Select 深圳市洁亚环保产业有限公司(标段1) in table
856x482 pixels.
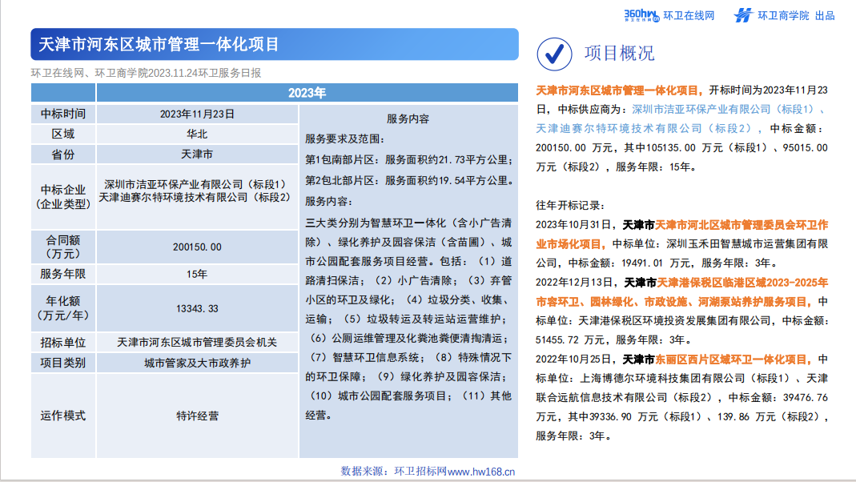[x=195, y=184]
